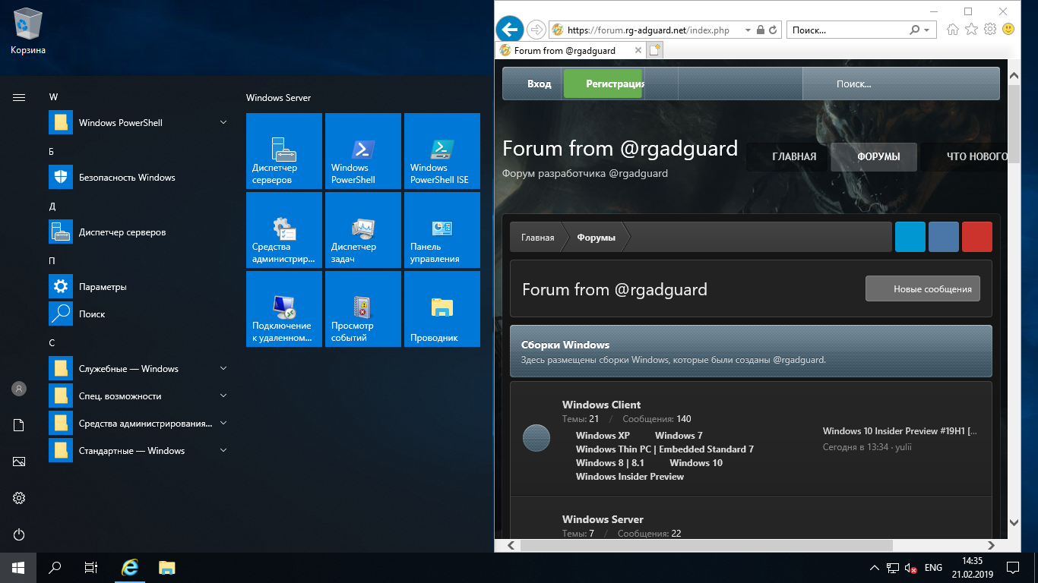1038x583 pixels.
Task: Show hidden system tray icons
Action: (874, 568)
